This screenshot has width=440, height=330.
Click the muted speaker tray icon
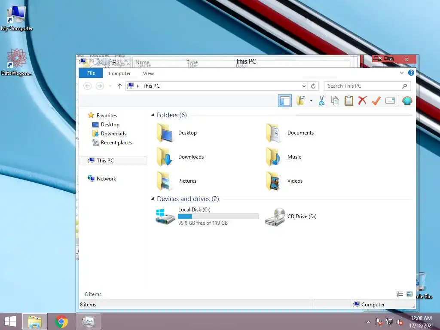pyautogui.click(x=400, y=322)
